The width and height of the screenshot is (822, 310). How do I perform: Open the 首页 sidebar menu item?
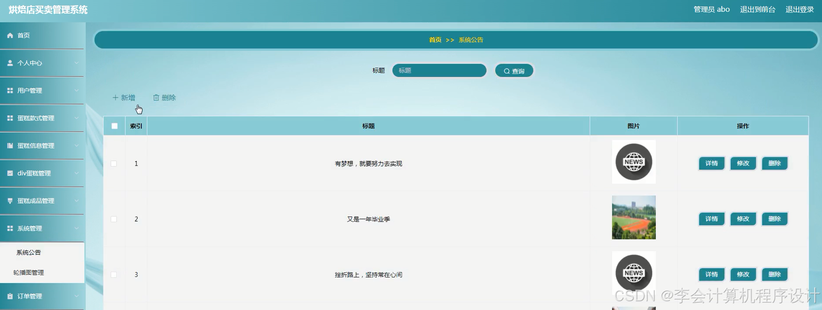coord(42,35)
